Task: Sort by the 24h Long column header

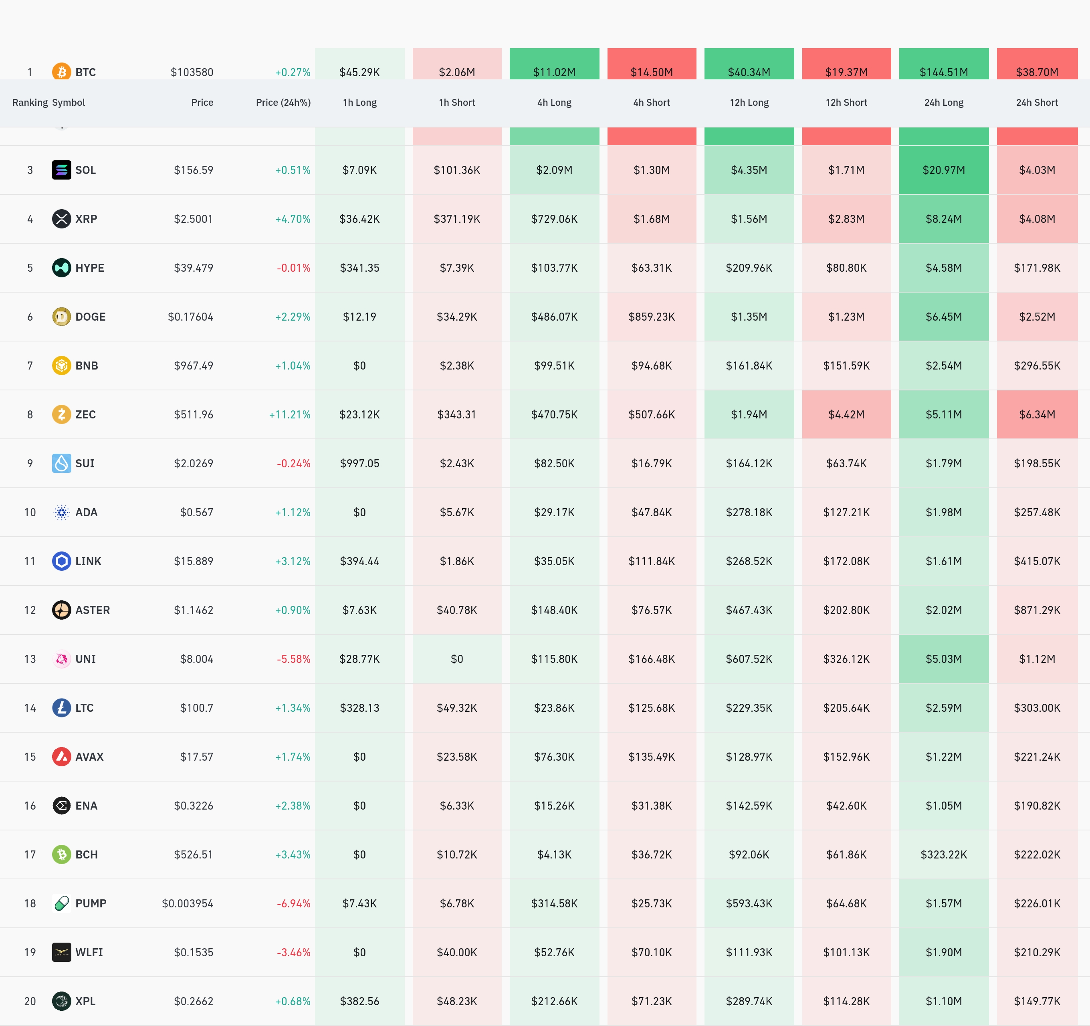Action: click(x=943, y=103)
